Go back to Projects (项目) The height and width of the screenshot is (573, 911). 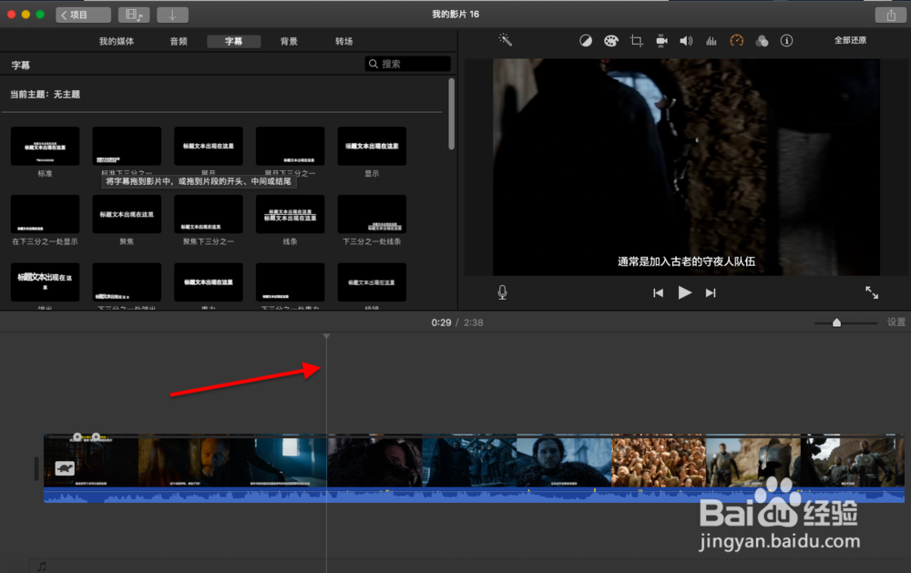(x=83, y=15)
